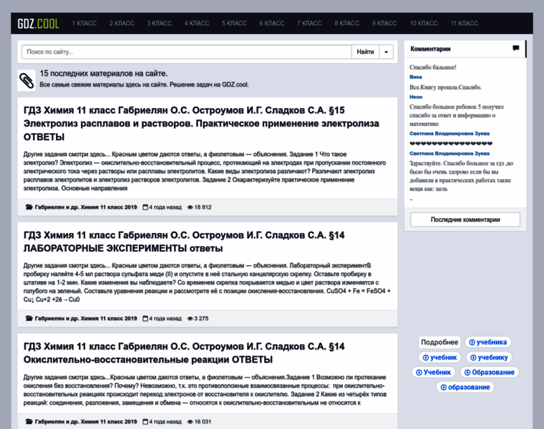Open Габриелян category under ЛАБОРАТОРНЫЕ ЭКСПЕРИМЕНТЫ article
544x429 pixels.
tap(86, 318)
